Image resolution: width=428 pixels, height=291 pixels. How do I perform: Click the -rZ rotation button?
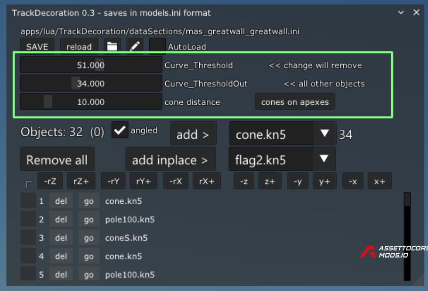pyautogui.click(x=50, y=181)
